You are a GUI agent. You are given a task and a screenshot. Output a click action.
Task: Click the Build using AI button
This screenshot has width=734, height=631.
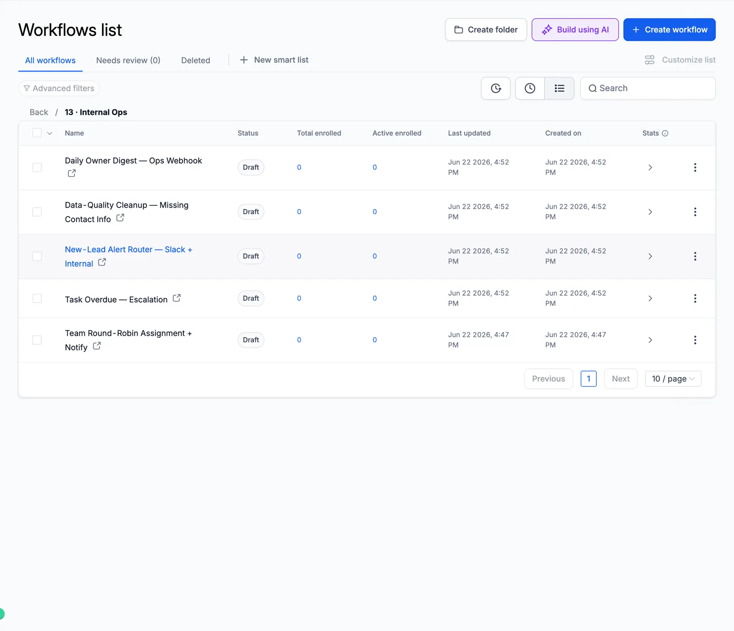(x=575, y=30)
